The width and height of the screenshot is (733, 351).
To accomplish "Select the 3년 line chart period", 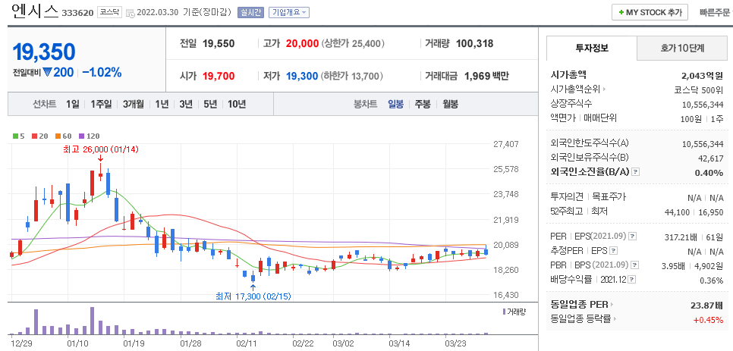I will [x=186, y=104].
